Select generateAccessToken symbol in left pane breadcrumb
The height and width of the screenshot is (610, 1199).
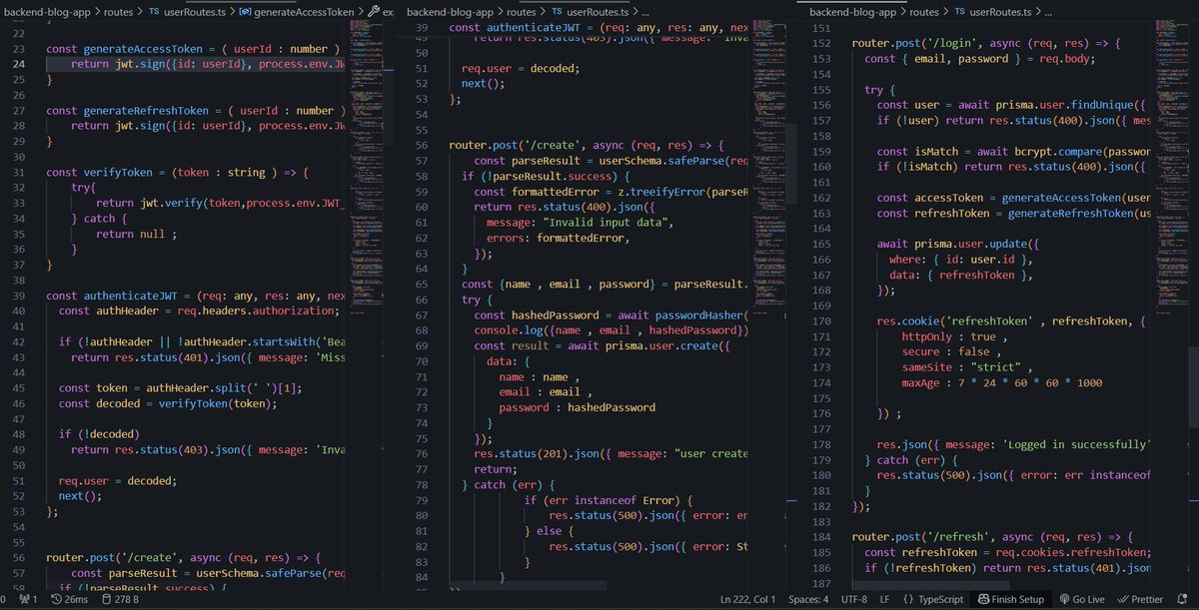pos(297,11)
